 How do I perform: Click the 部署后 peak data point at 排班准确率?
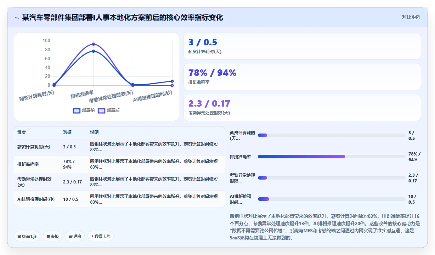coord(94,44)
